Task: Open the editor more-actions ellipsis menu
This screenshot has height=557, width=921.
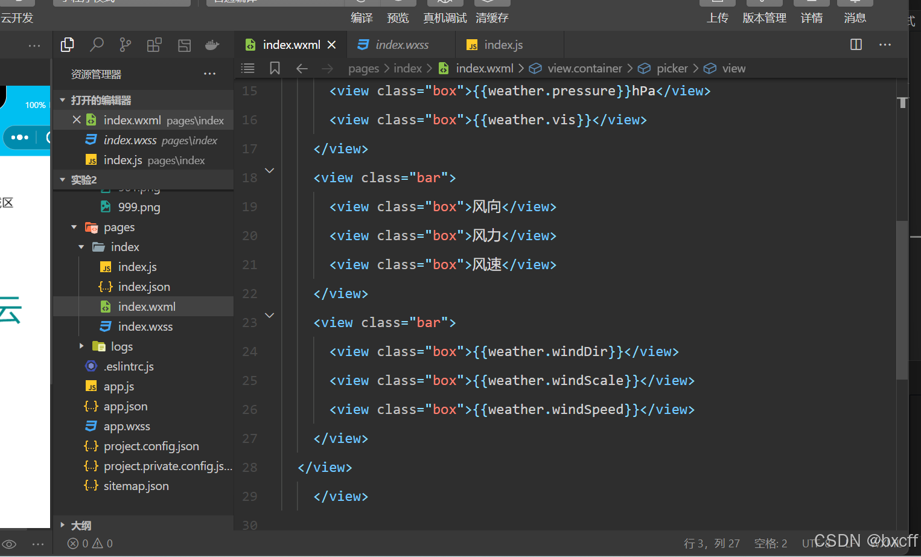Action: [x=885, y=45]
